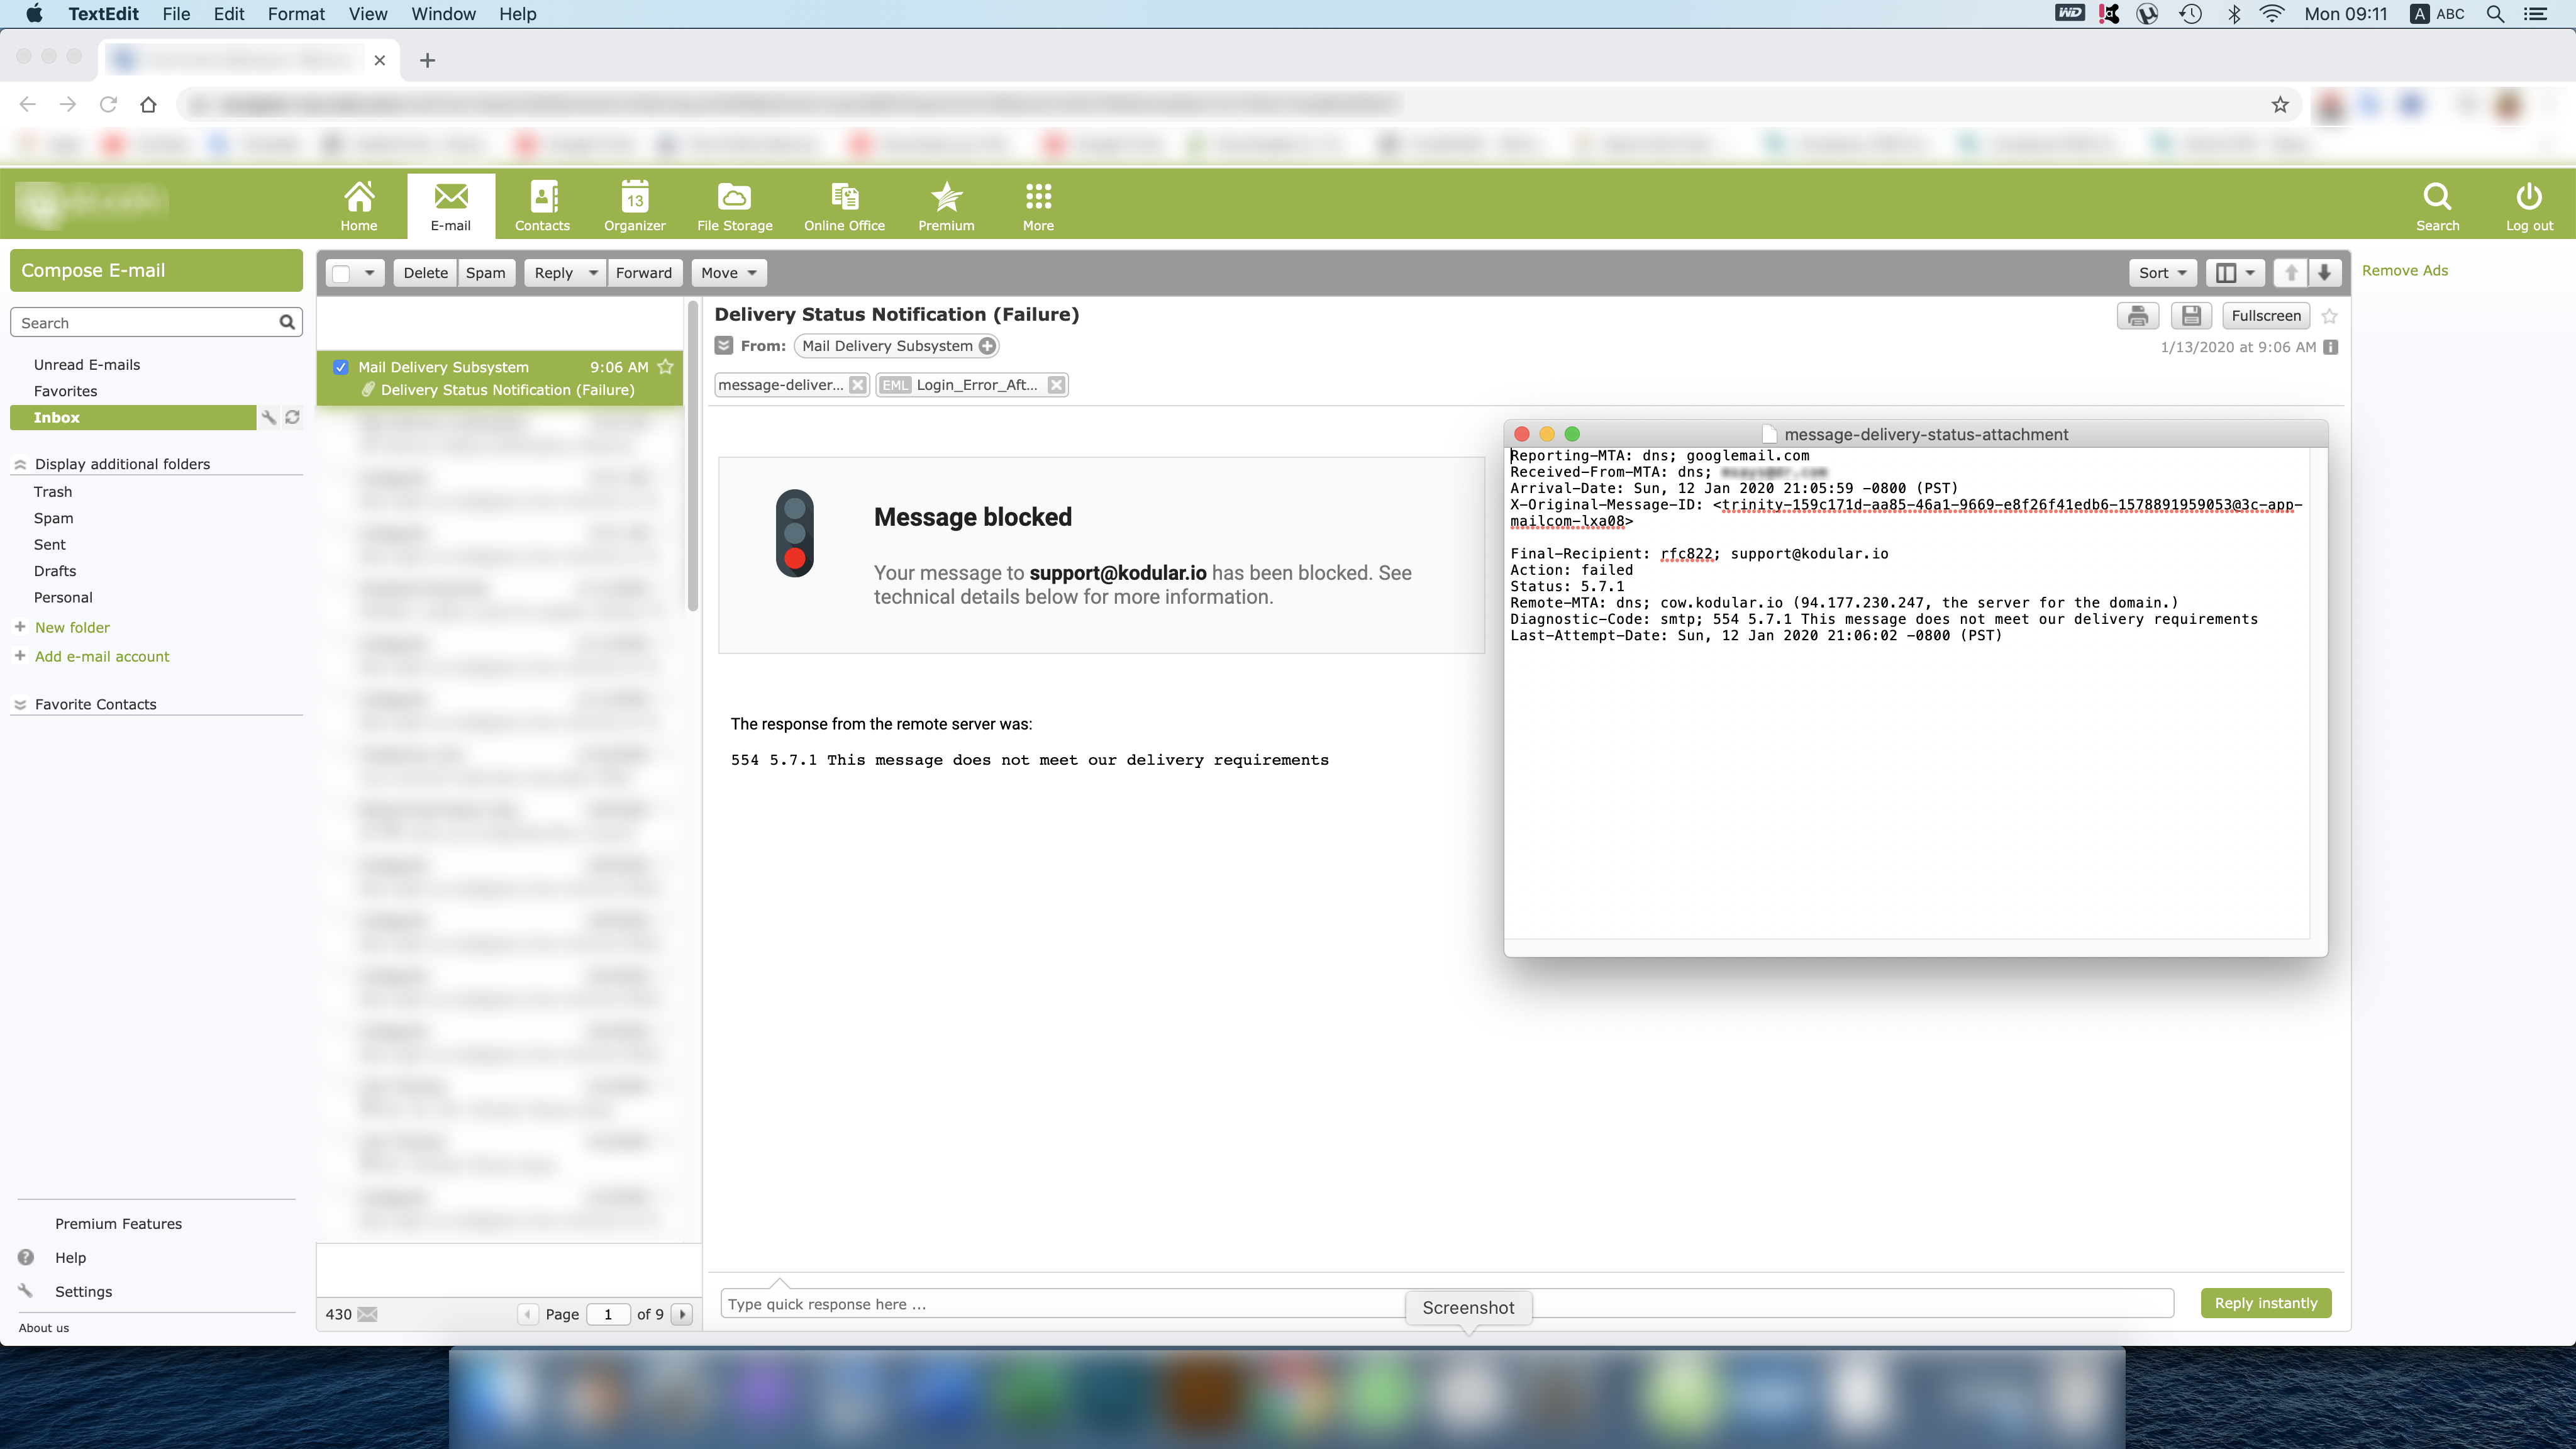Viewport: 2576px width, 1449px height.
Task: Open the Sort dropdown
Action: (2161, 273)
